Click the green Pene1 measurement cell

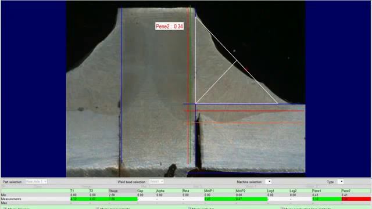[327, 199]
